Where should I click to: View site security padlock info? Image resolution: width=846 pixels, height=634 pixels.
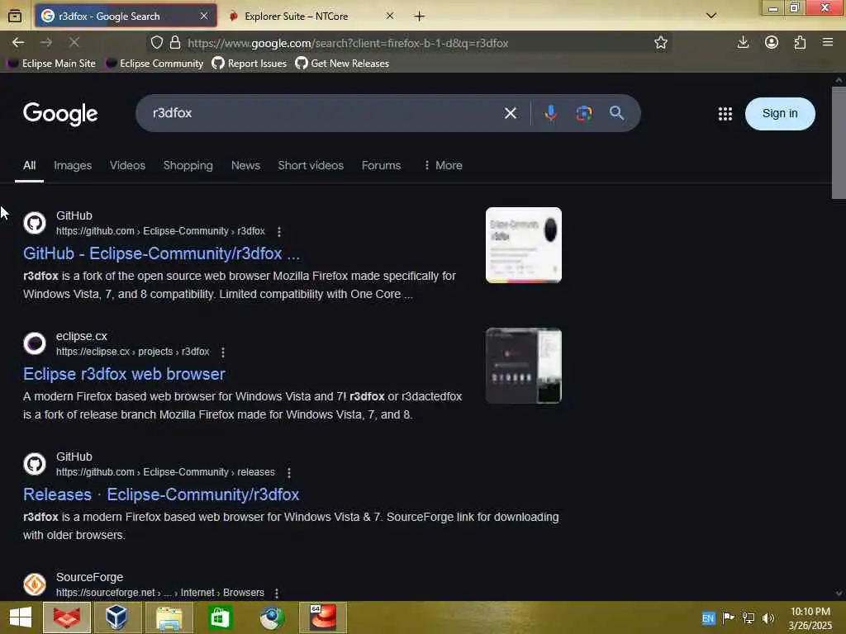click(175, 43)
